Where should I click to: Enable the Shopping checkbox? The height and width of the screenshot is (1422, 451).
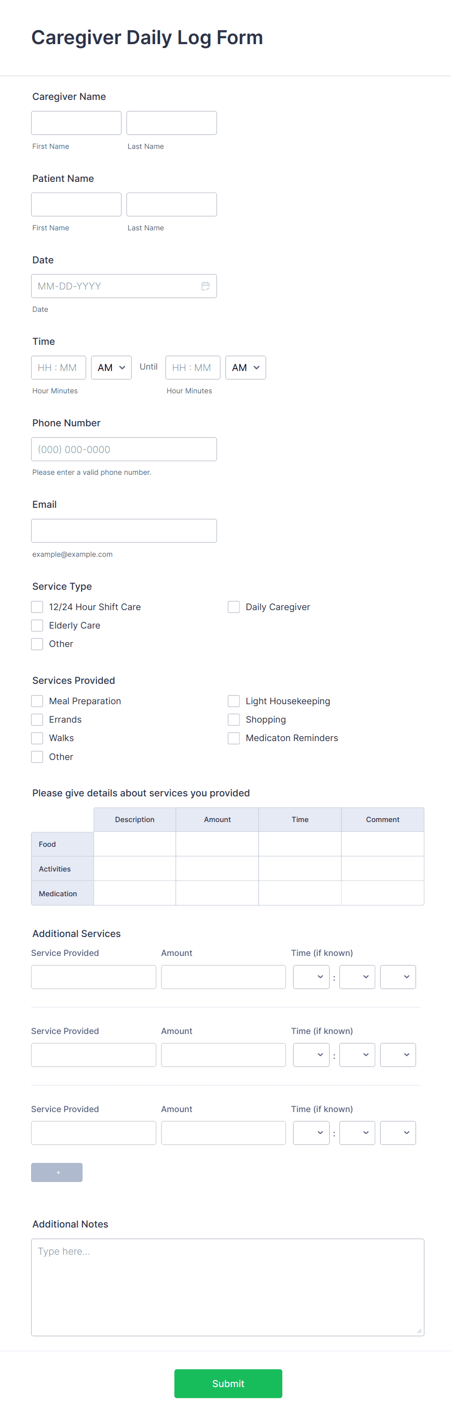234,719
